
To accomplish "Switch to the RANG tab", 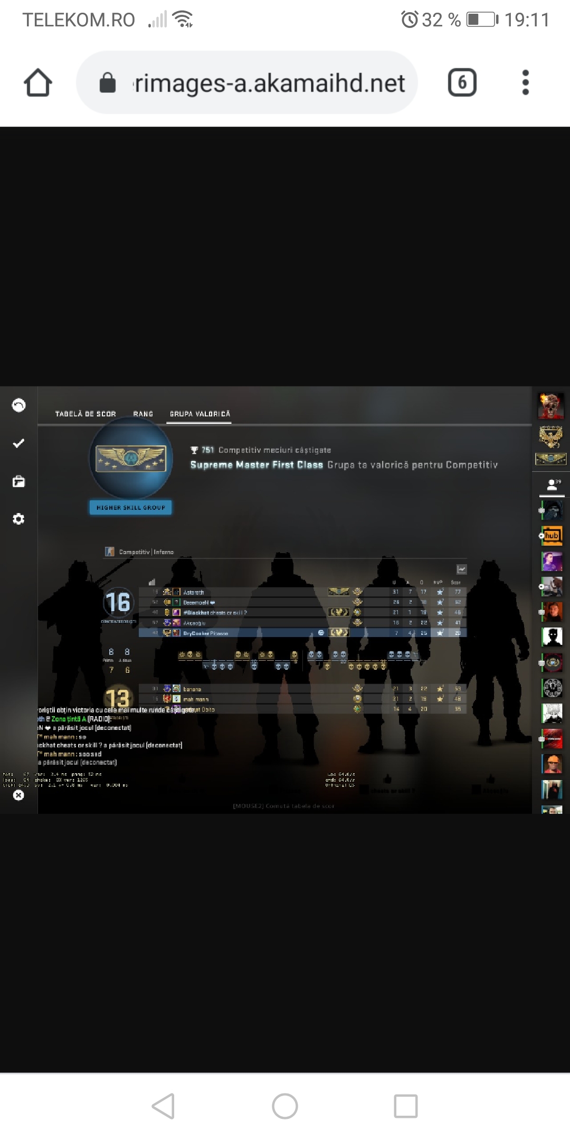I will pyautogui.click(x=143, y=414).
